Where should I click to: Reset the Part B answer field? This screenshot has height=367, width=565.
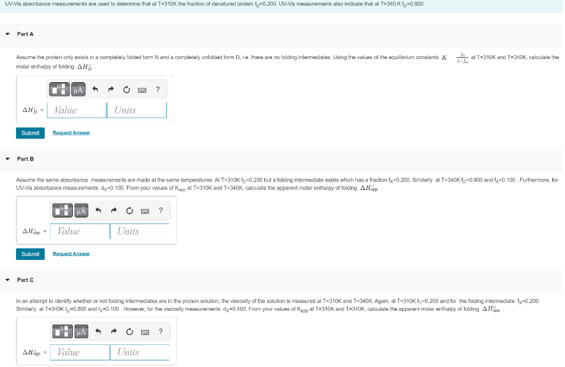(130, 210)
